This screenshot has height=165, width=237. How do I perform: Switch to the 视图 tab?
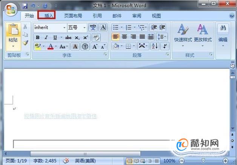156,16
